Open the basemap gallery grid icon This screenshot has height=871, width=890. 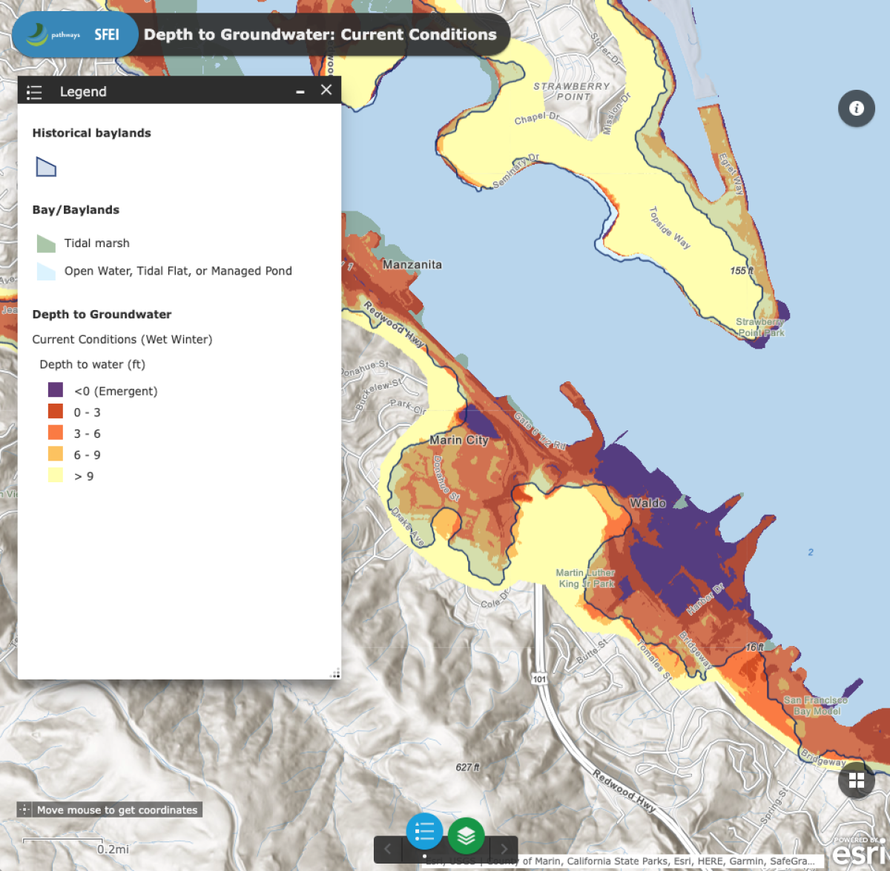[x=857, y=780]
